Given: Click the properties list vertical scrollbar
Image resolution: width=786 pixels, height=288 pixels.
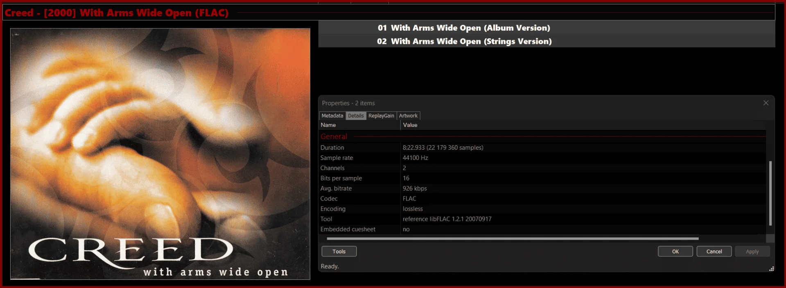Looking at the screenshot, I should point(770,193).
